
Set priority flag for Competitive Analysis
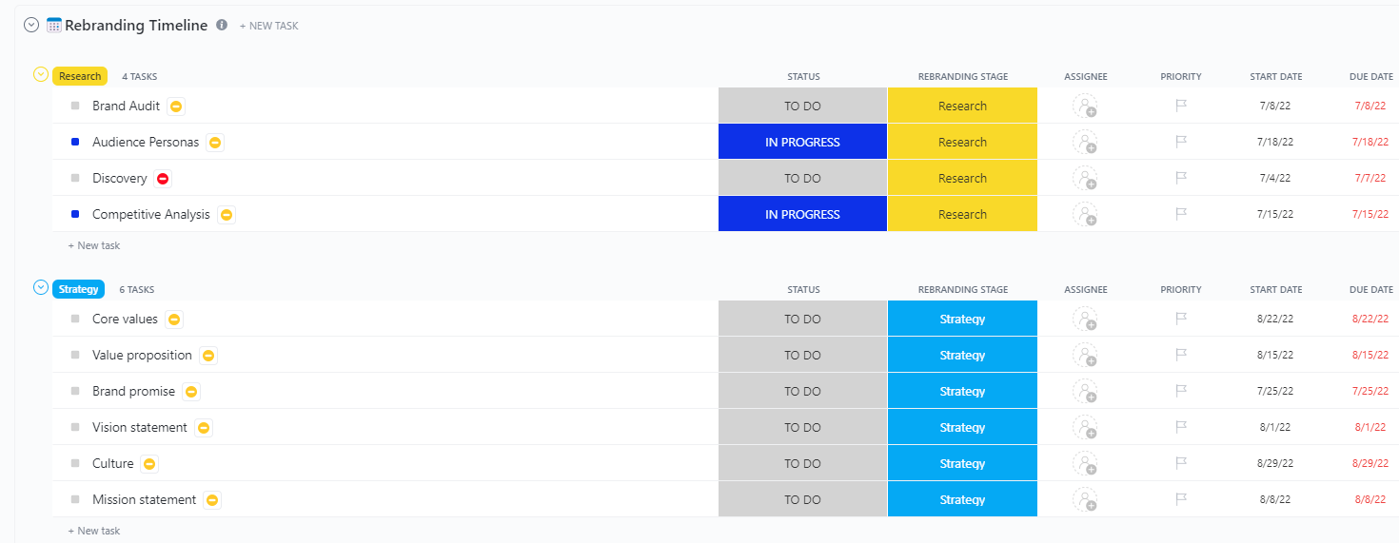click(x=1181, y=215)
